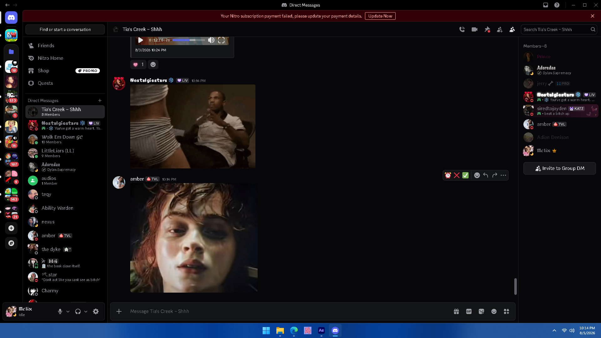The image size is (601, 338).
Task: Open Nostalgiestars' GIF attachment
Action: point(193,126)
